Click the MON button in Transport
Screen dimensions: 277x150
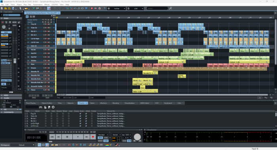point(100,138)
